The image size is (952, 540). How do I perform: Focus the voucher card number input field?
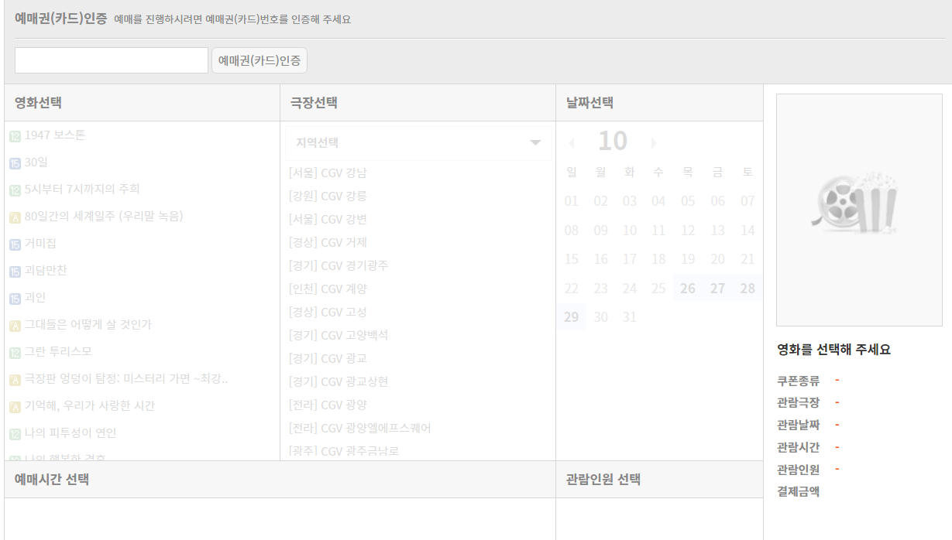pyautogui.click(x=112, y=60)
